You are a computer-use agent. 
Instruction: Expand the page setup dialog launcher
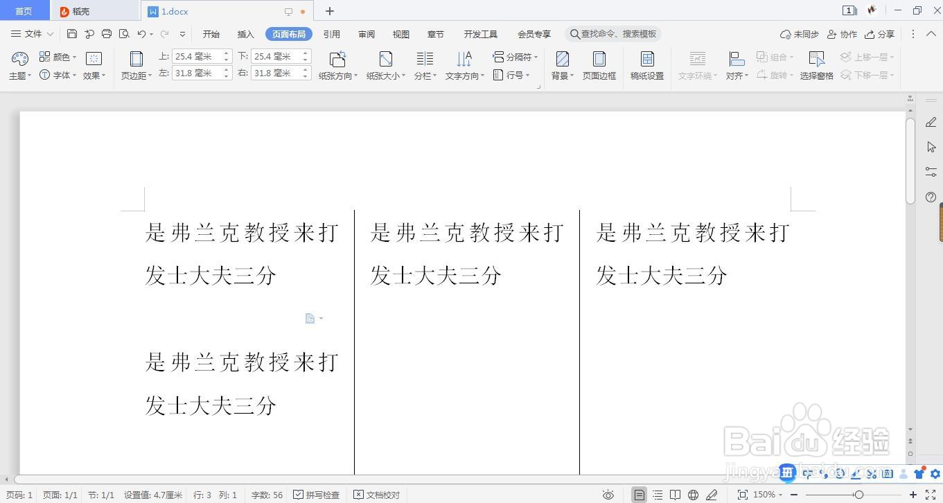coord(538,87)
